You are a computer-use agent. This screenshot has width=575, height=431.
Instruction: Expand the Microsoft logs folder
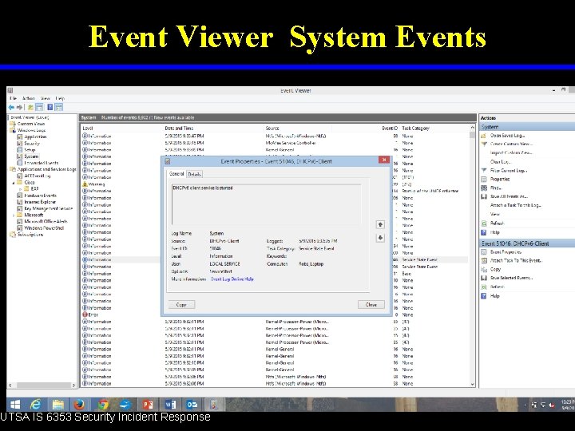tap(14, 215)
